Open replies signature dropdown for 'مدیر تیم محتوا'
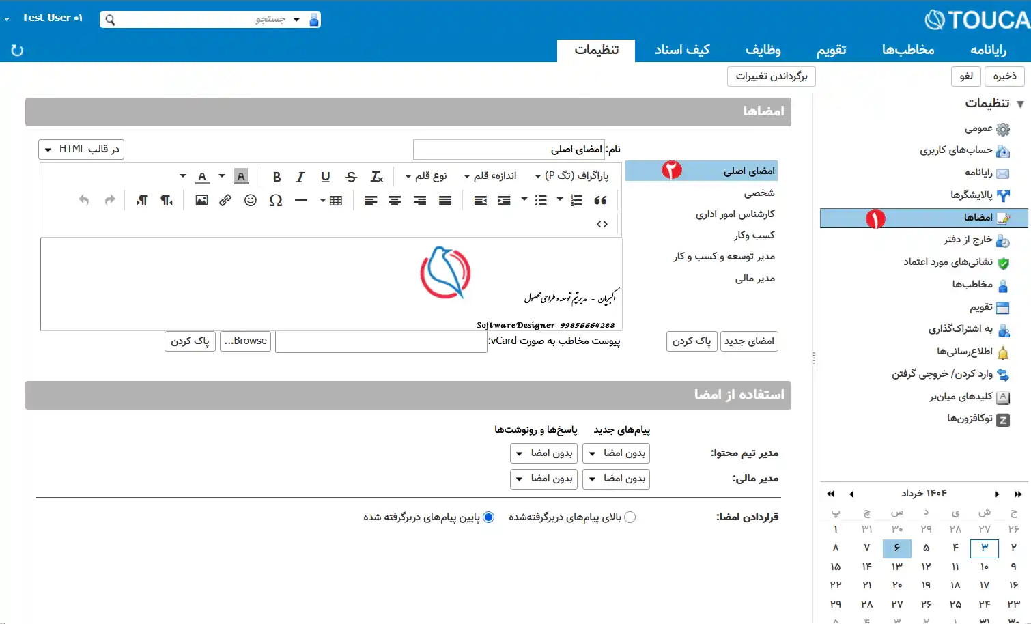The height and width of the screenshot is (624, 1031). pos(543,453)
